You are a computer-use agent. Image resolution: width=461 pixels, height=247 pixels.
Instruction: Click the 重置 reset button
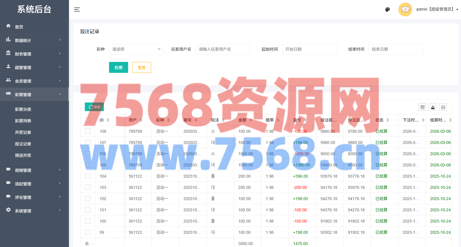(141, 67)
